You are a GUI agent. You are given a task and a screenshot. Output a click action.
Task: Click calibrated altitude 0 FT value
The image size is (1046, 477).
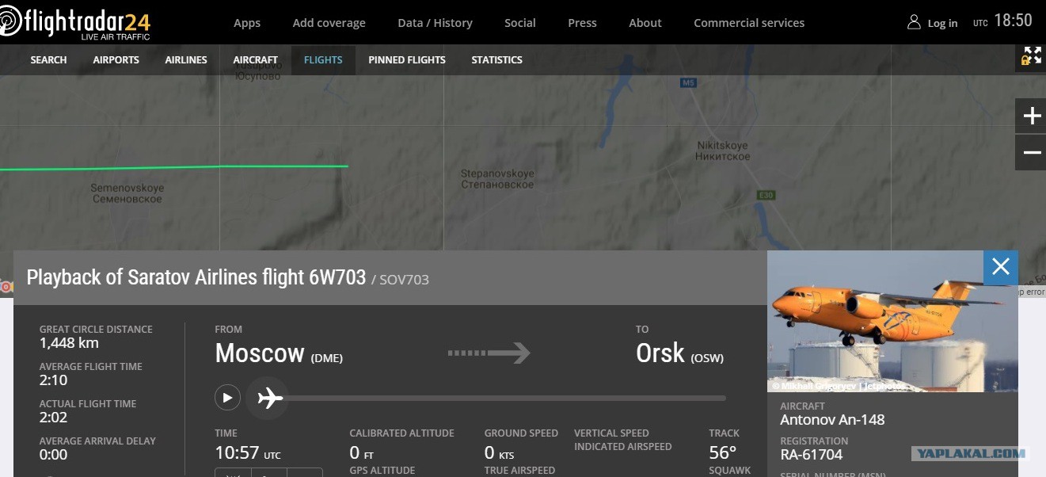361,453
